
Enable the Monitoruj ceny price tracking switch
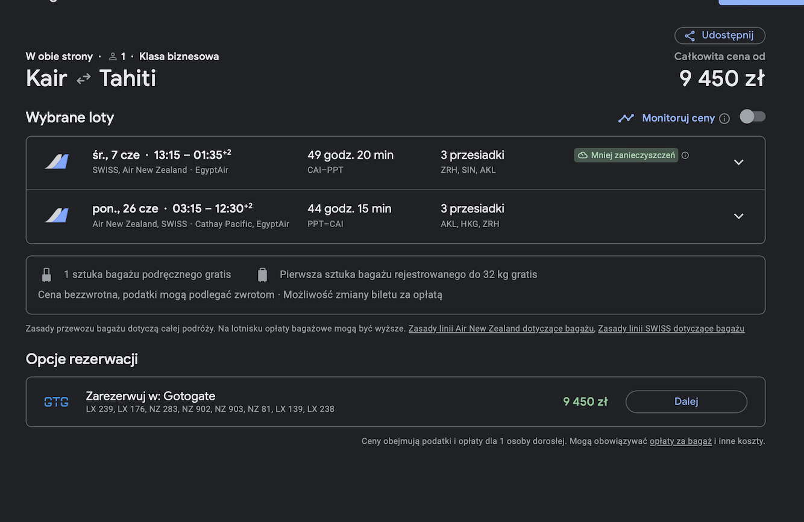coord(753,117)
